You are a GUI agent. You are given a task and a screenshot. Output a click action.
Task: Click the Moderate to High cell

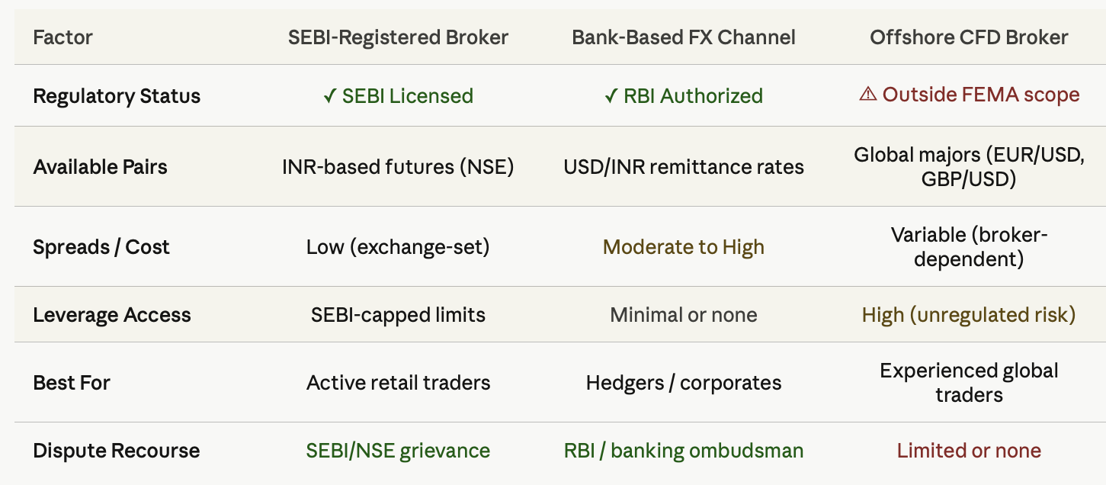(684, 247)
